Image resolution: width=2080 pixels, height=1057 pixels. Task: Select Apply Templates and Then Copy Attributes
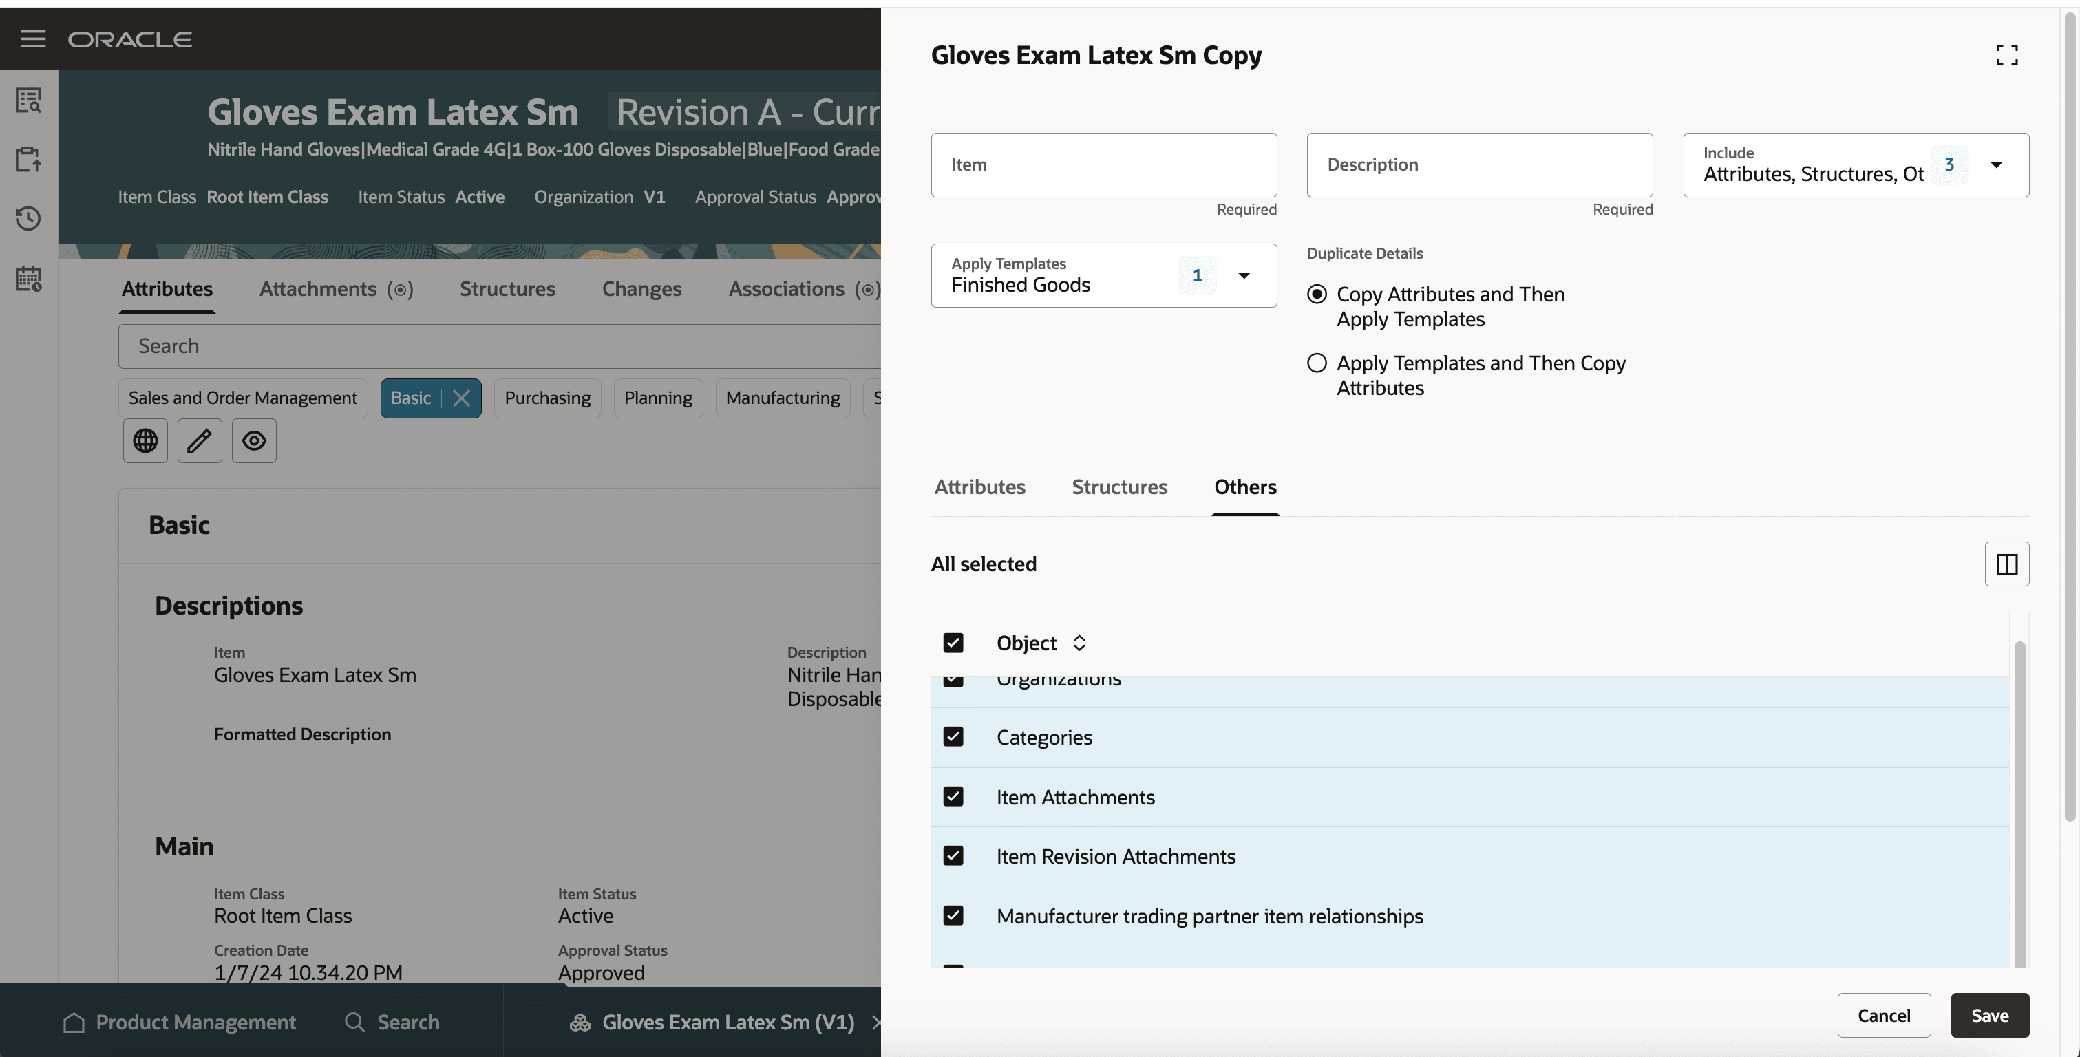tap(1317, 363)
